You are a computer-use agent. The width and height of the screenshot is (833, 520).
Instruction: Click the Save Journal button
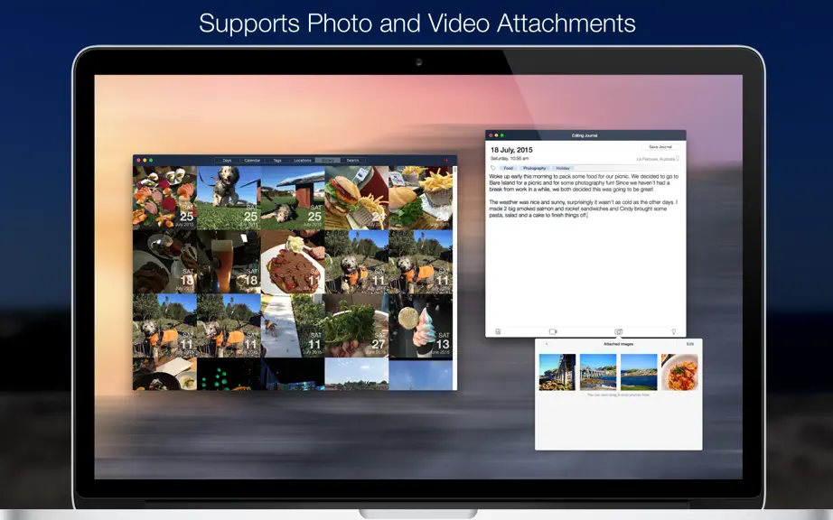pos(660,147)
